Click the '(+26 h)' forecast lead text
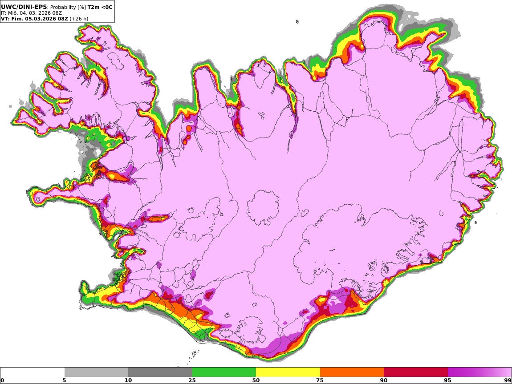 [x=79, y=19]
